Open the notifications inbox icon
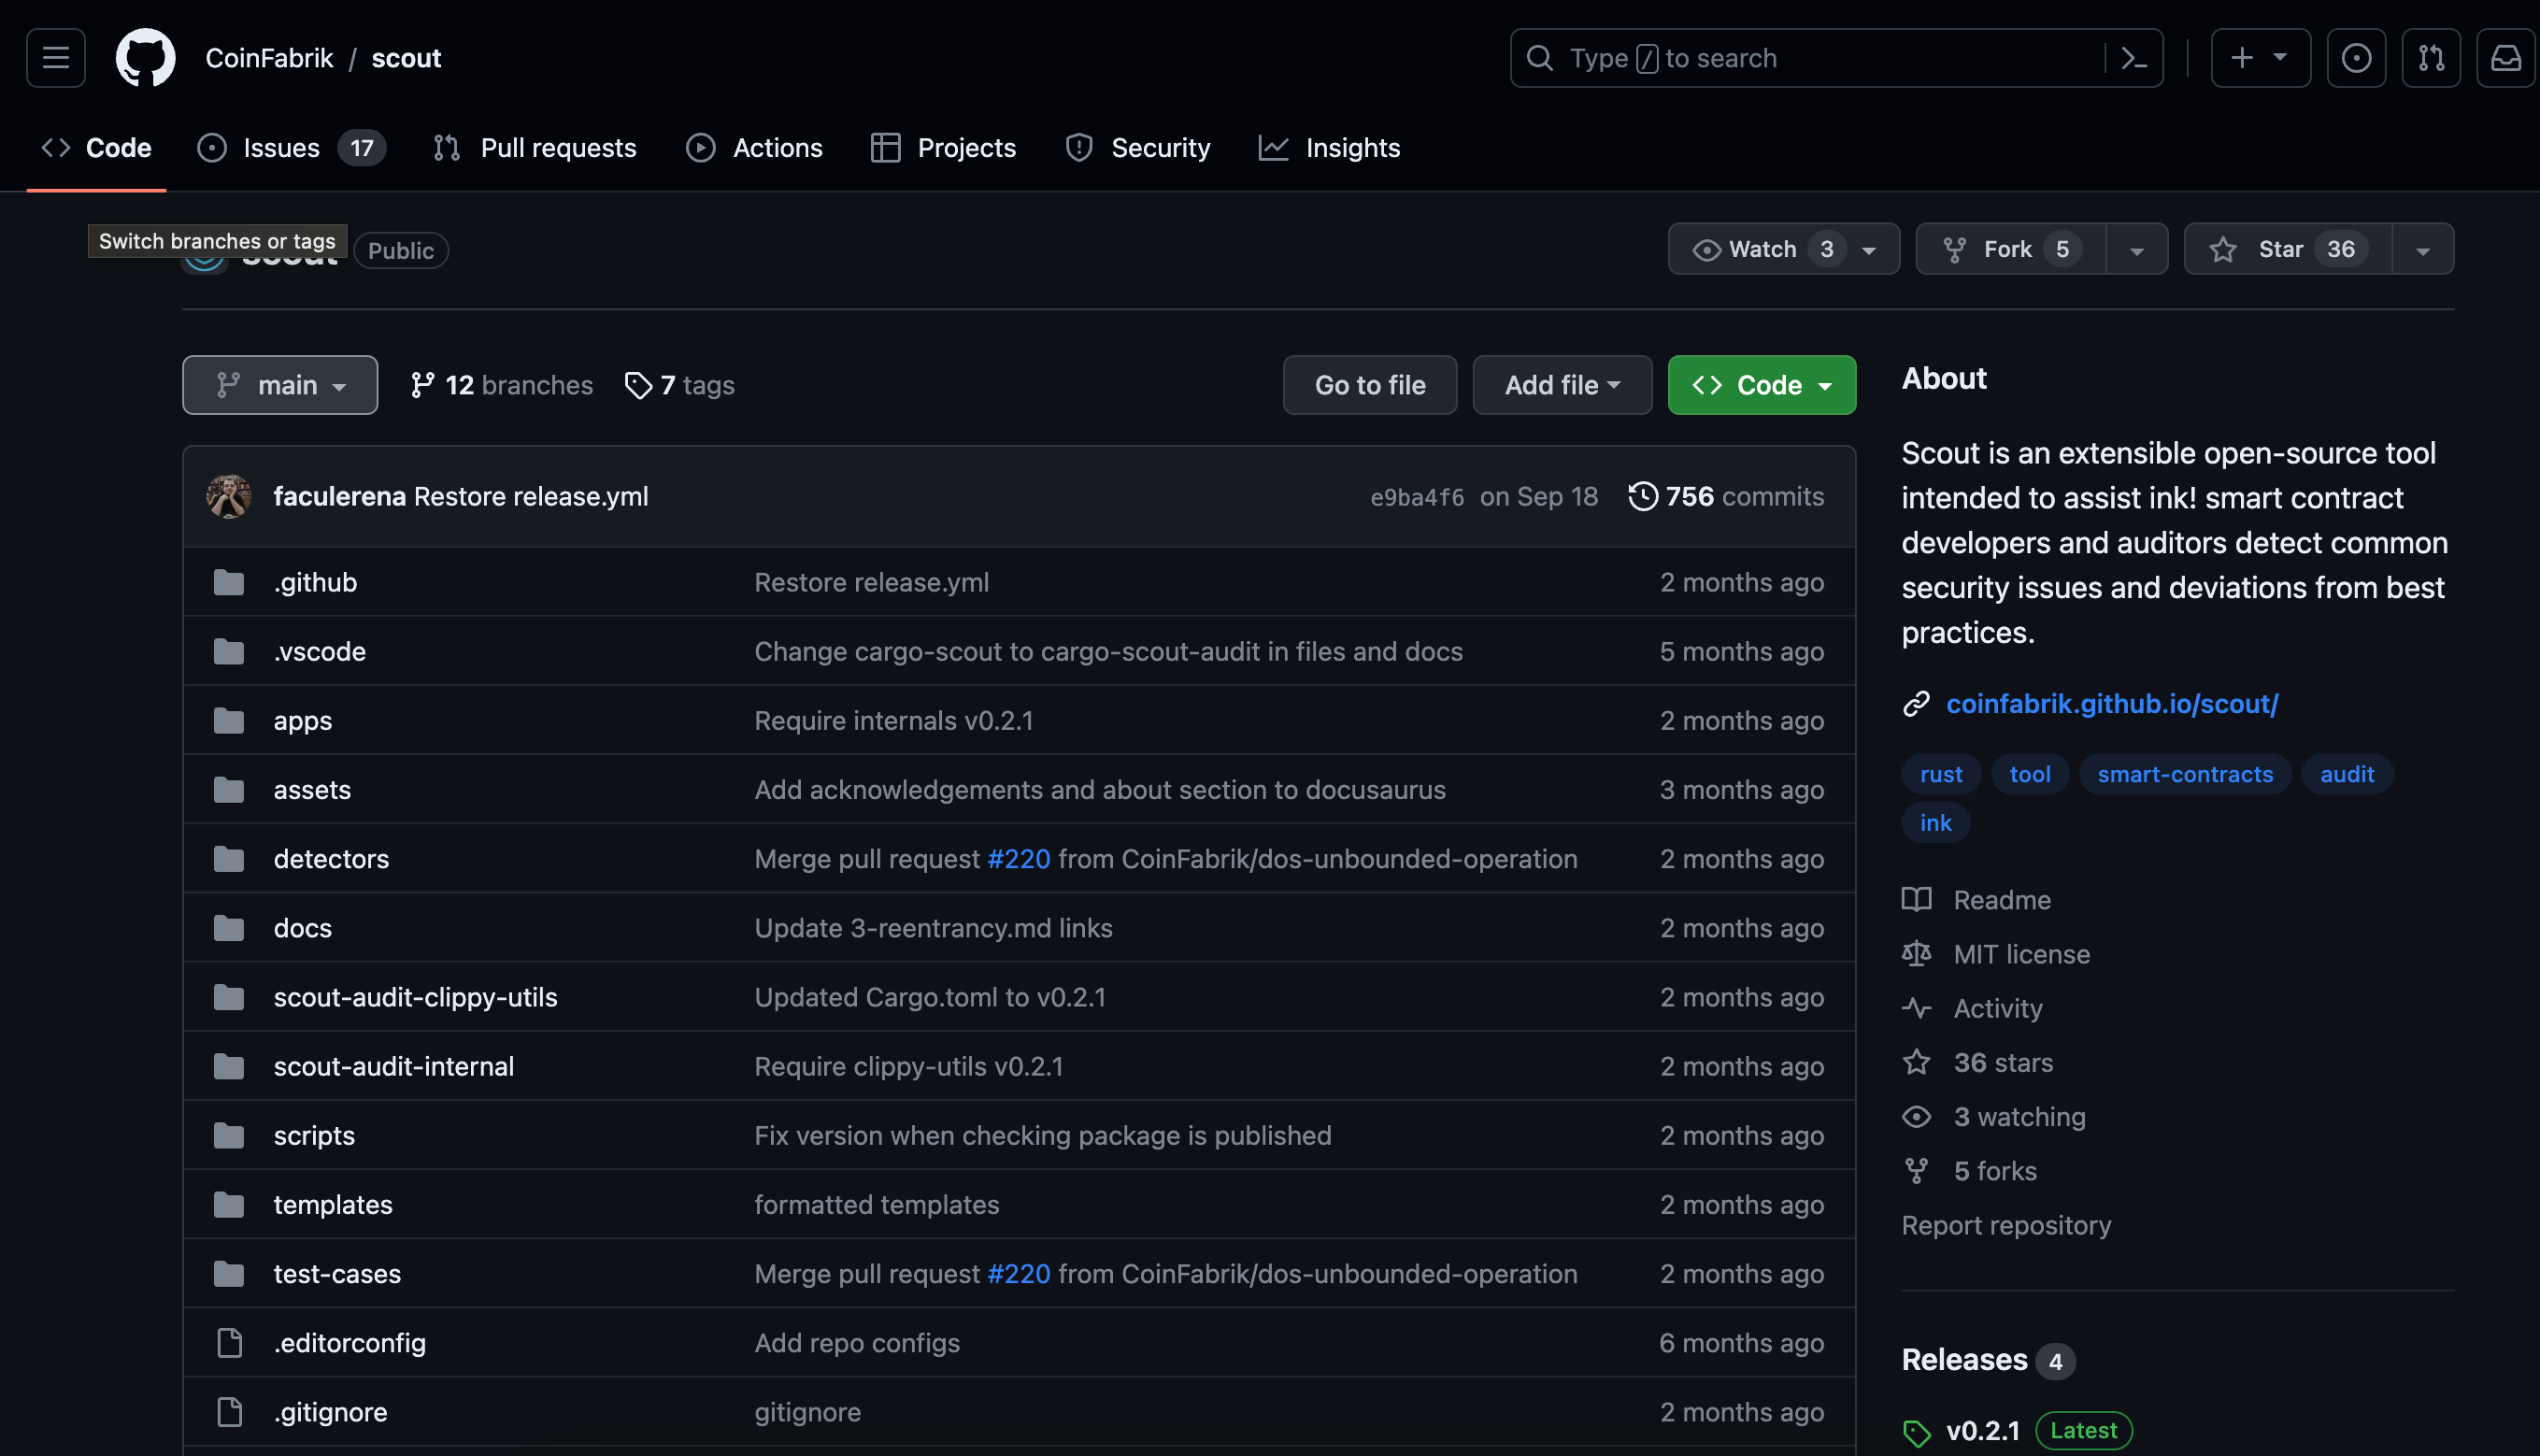This screenshot has width=2540, height=1456. [x=2505, y=58]
